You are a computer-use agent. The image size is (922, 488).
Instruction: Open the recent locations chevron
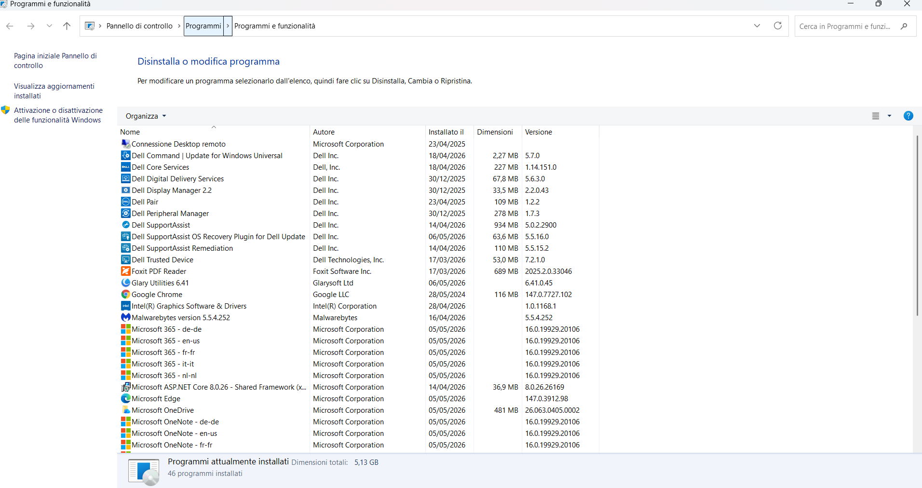(49, 26)
